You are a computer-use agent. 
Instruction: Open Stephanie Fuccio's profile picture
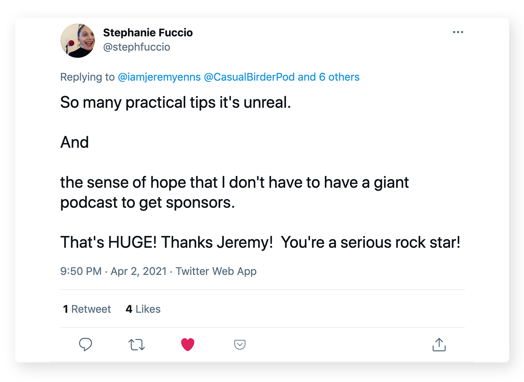click(x=78, y=41)
